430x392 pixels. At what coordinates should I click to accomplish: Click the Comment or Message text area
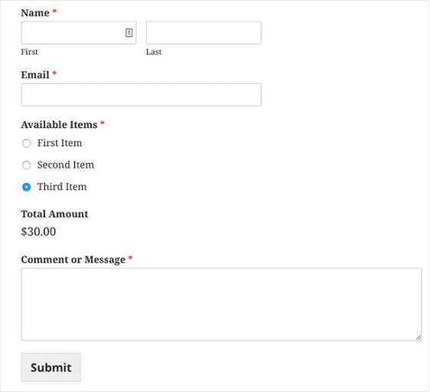tap(221, 304)
